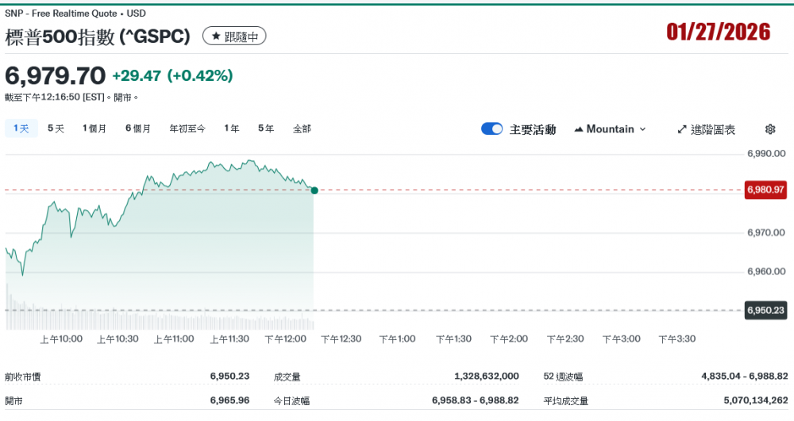The width and height of the screenshot is (794, 421).
Task: Switch chart to 1年 range
Action: pyautogui.click(x=232, y=128)
